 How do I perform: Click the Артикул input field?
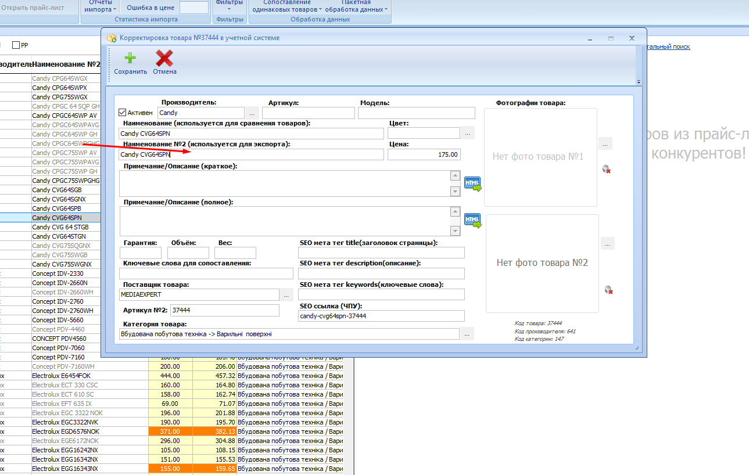click(x=308, y=113)
